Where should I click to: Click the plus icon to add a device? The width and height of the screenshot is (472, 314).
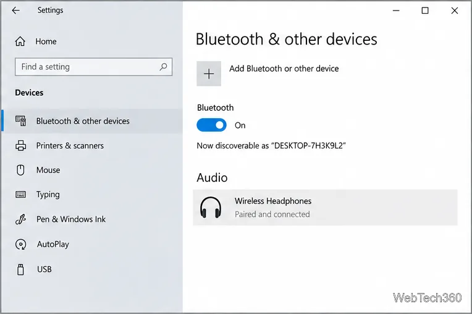(x=209, y=74)
